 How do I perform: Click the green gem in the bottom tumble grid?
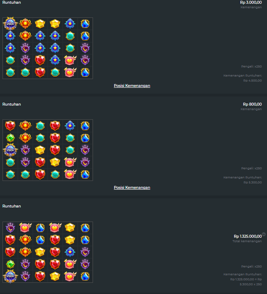(x=10, y=264)
